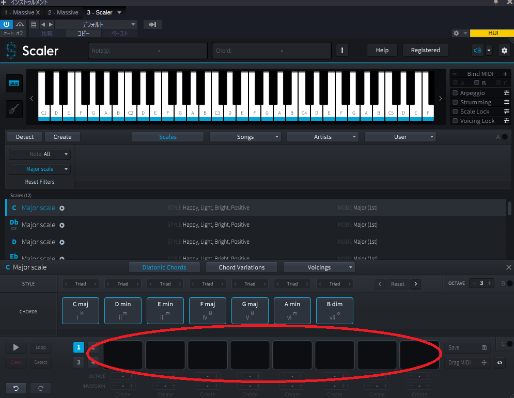
Task: Preview the D Major scale play icon
Action: pos(62,242)
